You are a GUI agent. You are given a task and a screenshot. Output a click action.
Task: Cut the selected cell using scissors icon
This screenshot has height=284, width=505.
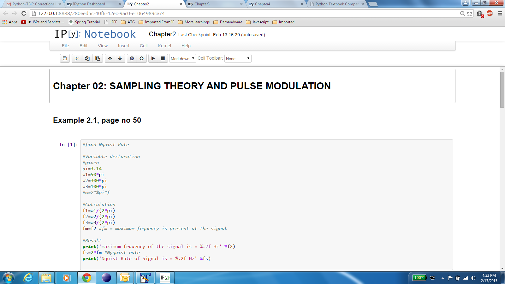[x=77, y=58]
